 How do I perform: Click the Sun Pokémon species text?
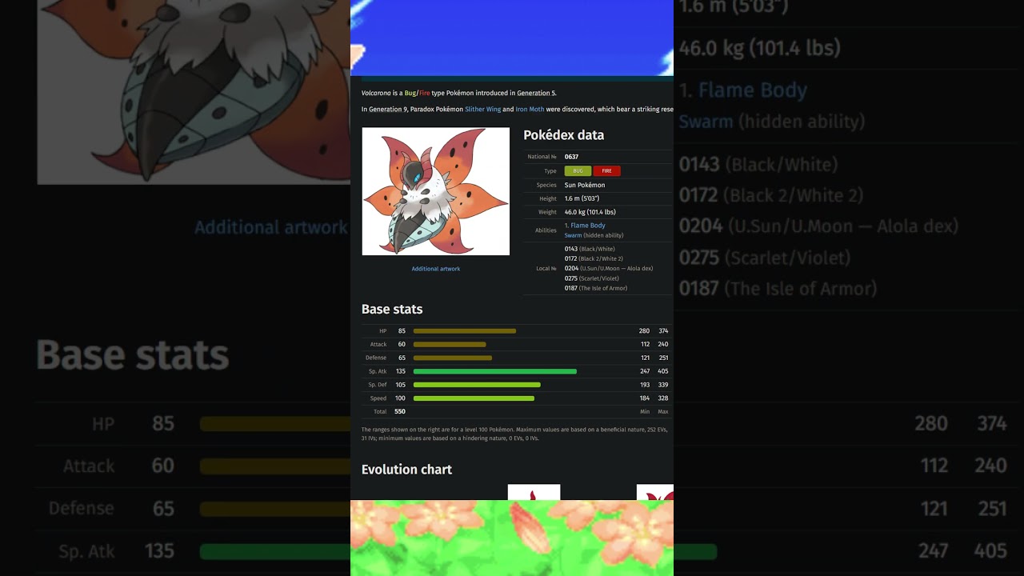(x=585, y=185)
